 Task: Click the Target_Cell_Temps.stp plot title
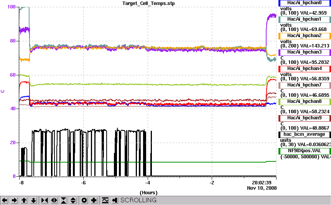click(x=148, y=3)
